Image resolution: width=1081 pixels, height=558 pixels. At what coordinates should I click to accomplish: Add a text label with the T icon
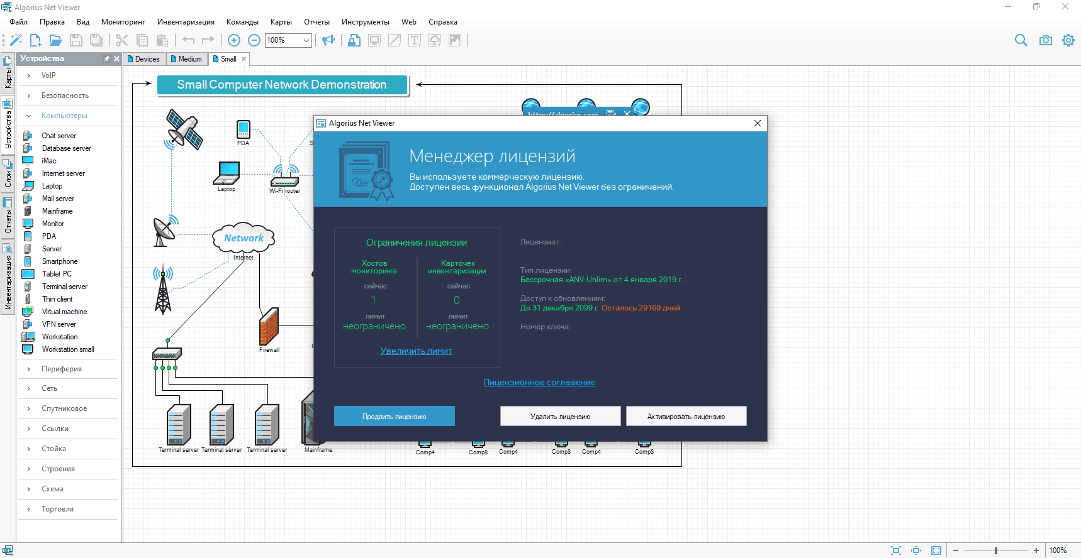click(x=415, y=40)
